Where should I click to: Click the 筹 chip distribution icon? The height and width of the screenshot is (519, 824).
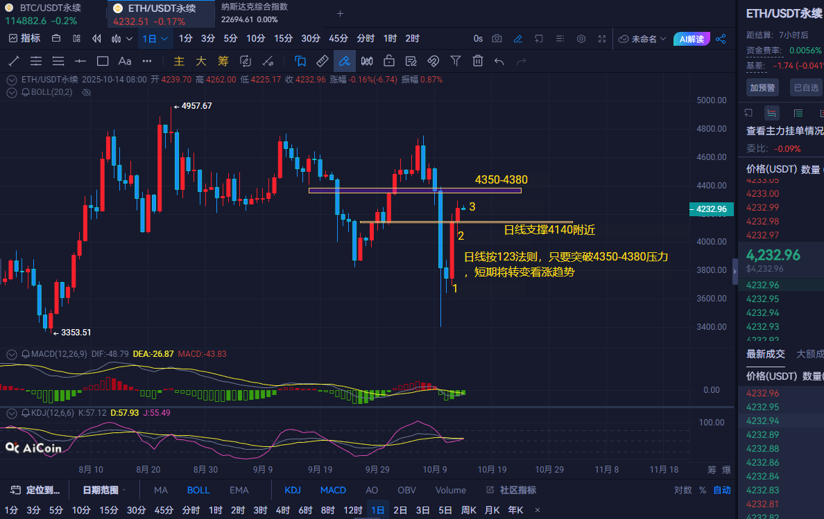(x=223, y=62)
